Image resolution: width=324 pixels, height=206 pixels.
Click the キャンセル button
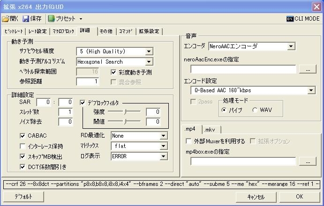tap(256, 197)
